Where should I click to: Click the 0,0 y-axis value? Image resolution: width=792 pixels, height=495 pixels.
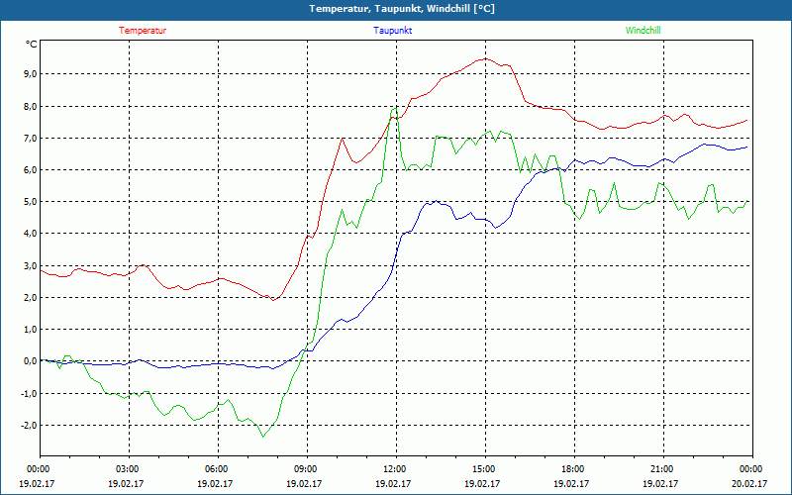31,361
